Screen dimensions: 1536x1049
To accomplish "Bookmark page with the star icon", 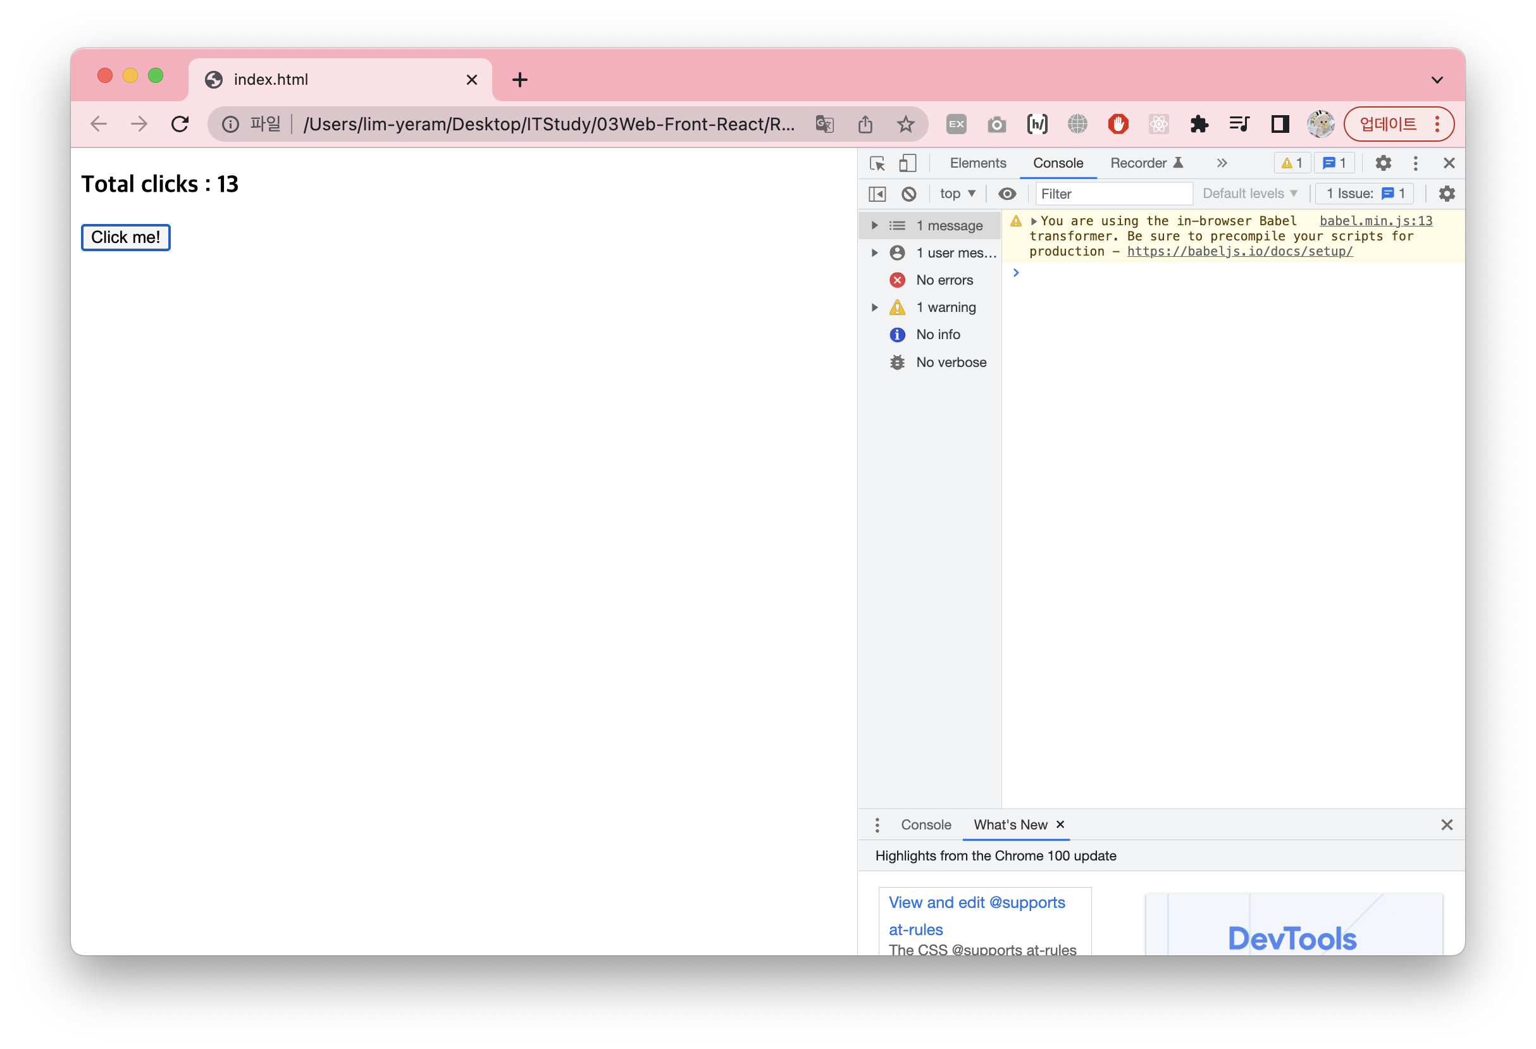I will point(905,124).
